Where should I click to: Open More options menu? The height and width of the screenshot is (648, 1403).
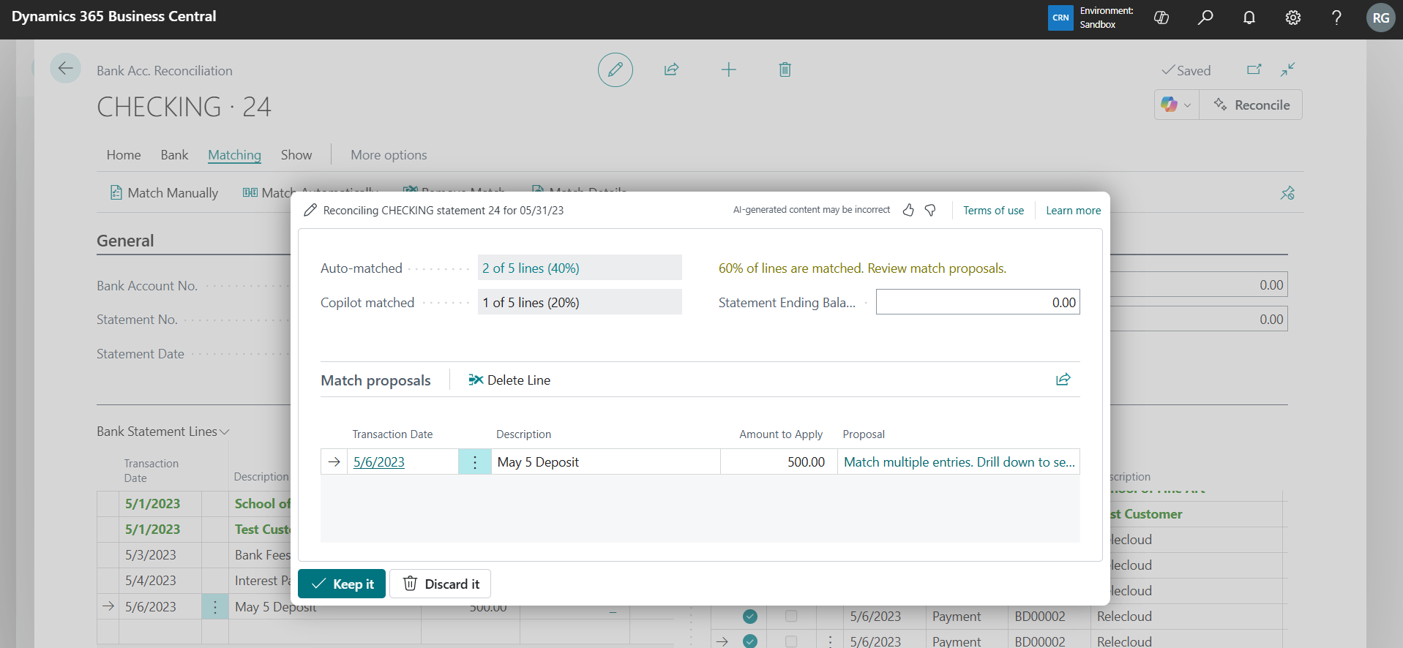389,155
